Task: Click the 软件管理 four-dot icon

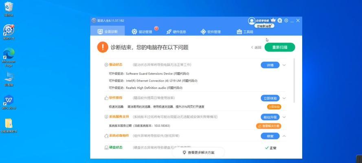Action: (x=203, y=32)
